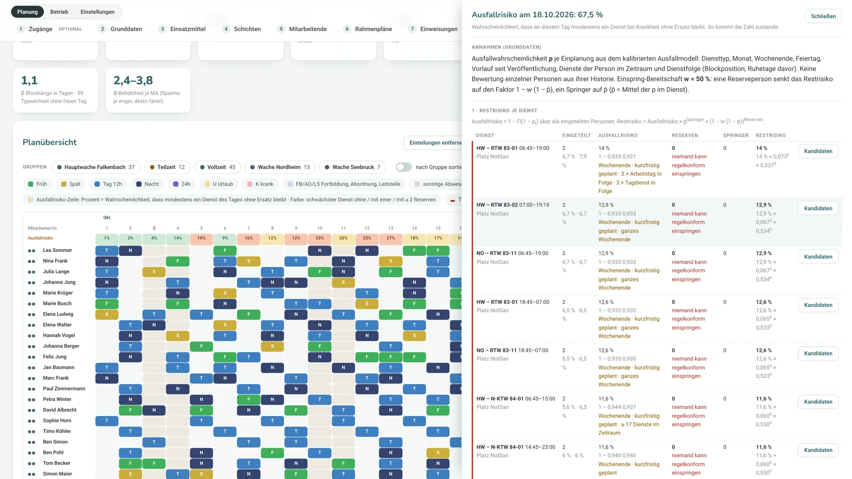Click the Nacht dark blue legend chip
Screen dimensions: 852x479
pyautogui.click(x=147, y=184)
